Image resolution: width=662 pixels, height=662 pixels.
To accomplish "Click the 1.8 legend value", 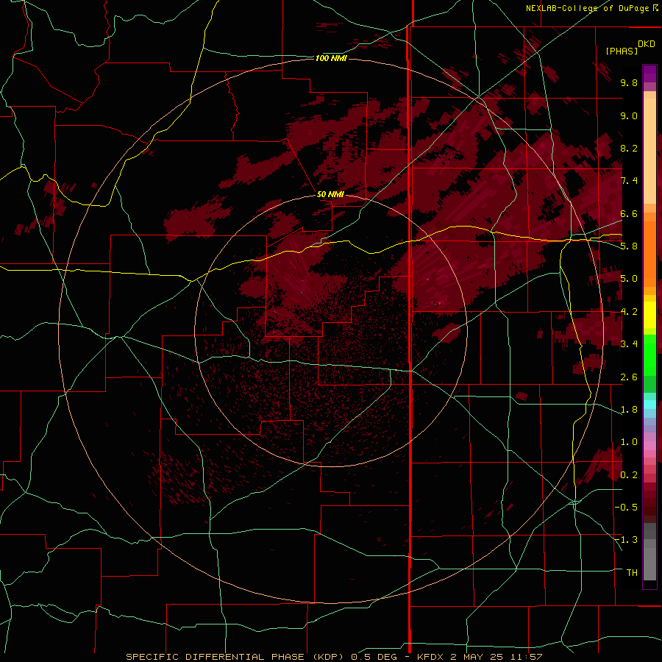I will (x=629, y=410).
